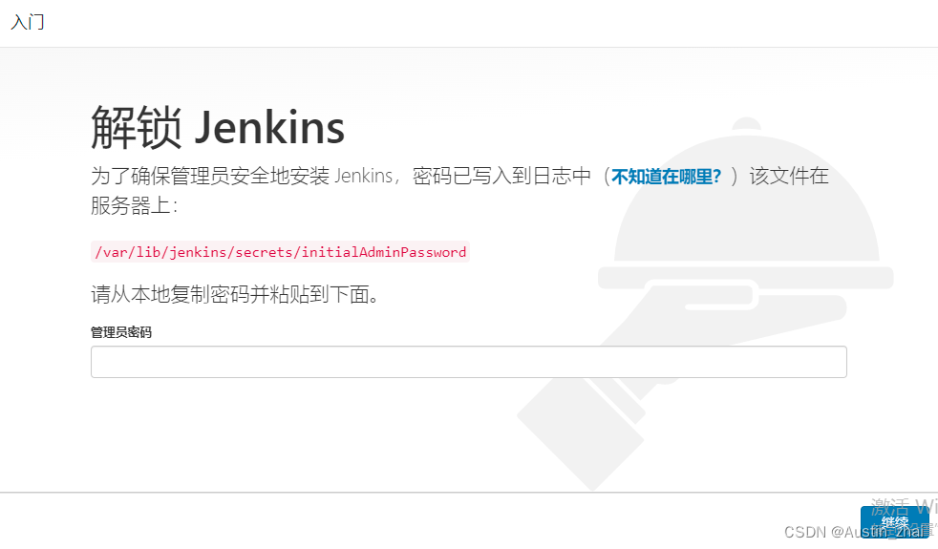The image size is (938, 549).
Task: Click the 解锁 Jenkins main heading
Action: pos(218,127)
